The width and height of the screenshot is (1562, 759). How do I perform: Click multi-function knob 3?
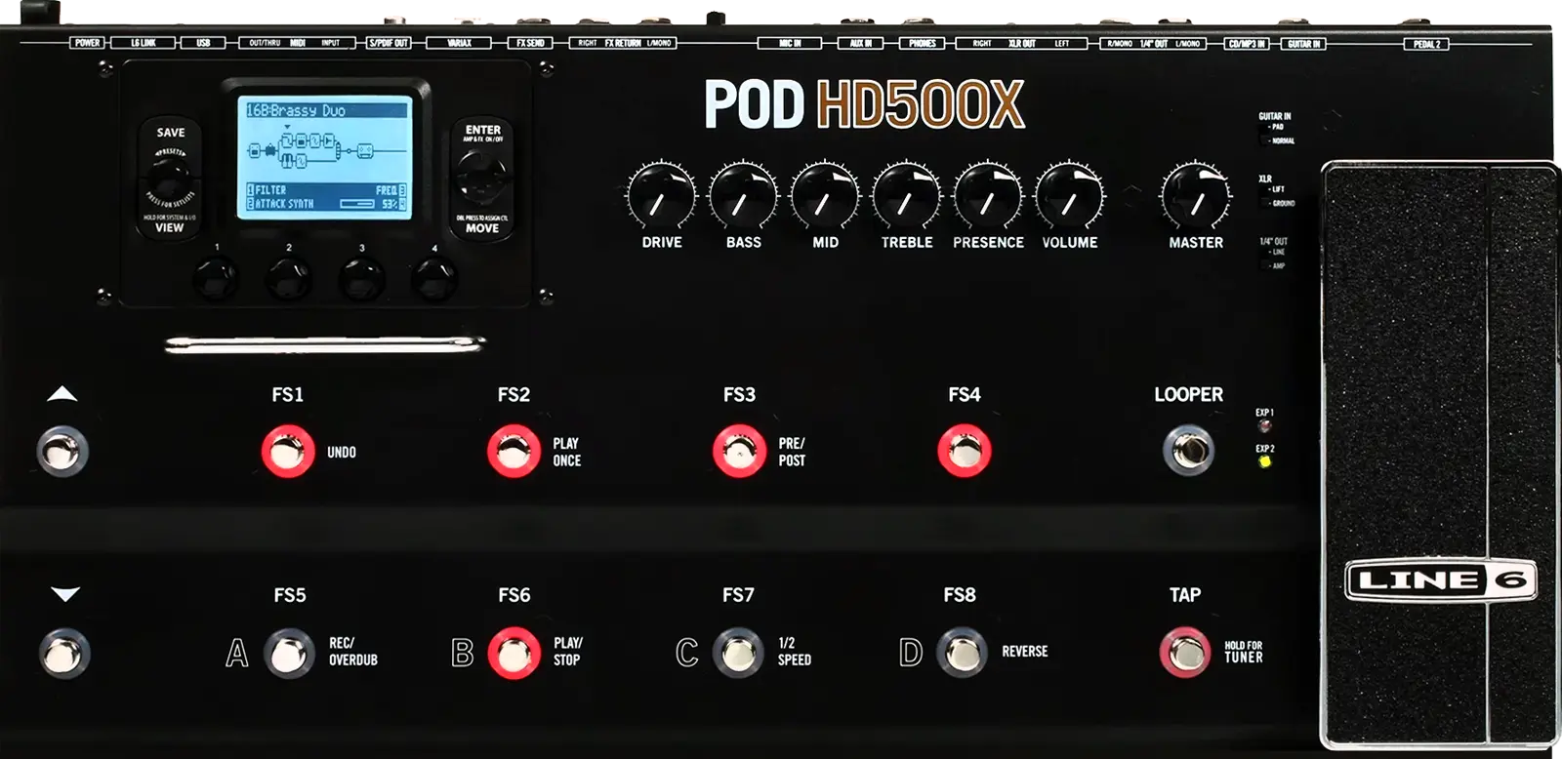pos(361,278)
